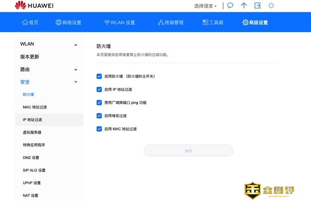Viewport: 311px width, 201px height.
Task: Uncheck 启用防火墙 main switch checkbox
Action: 99,76
